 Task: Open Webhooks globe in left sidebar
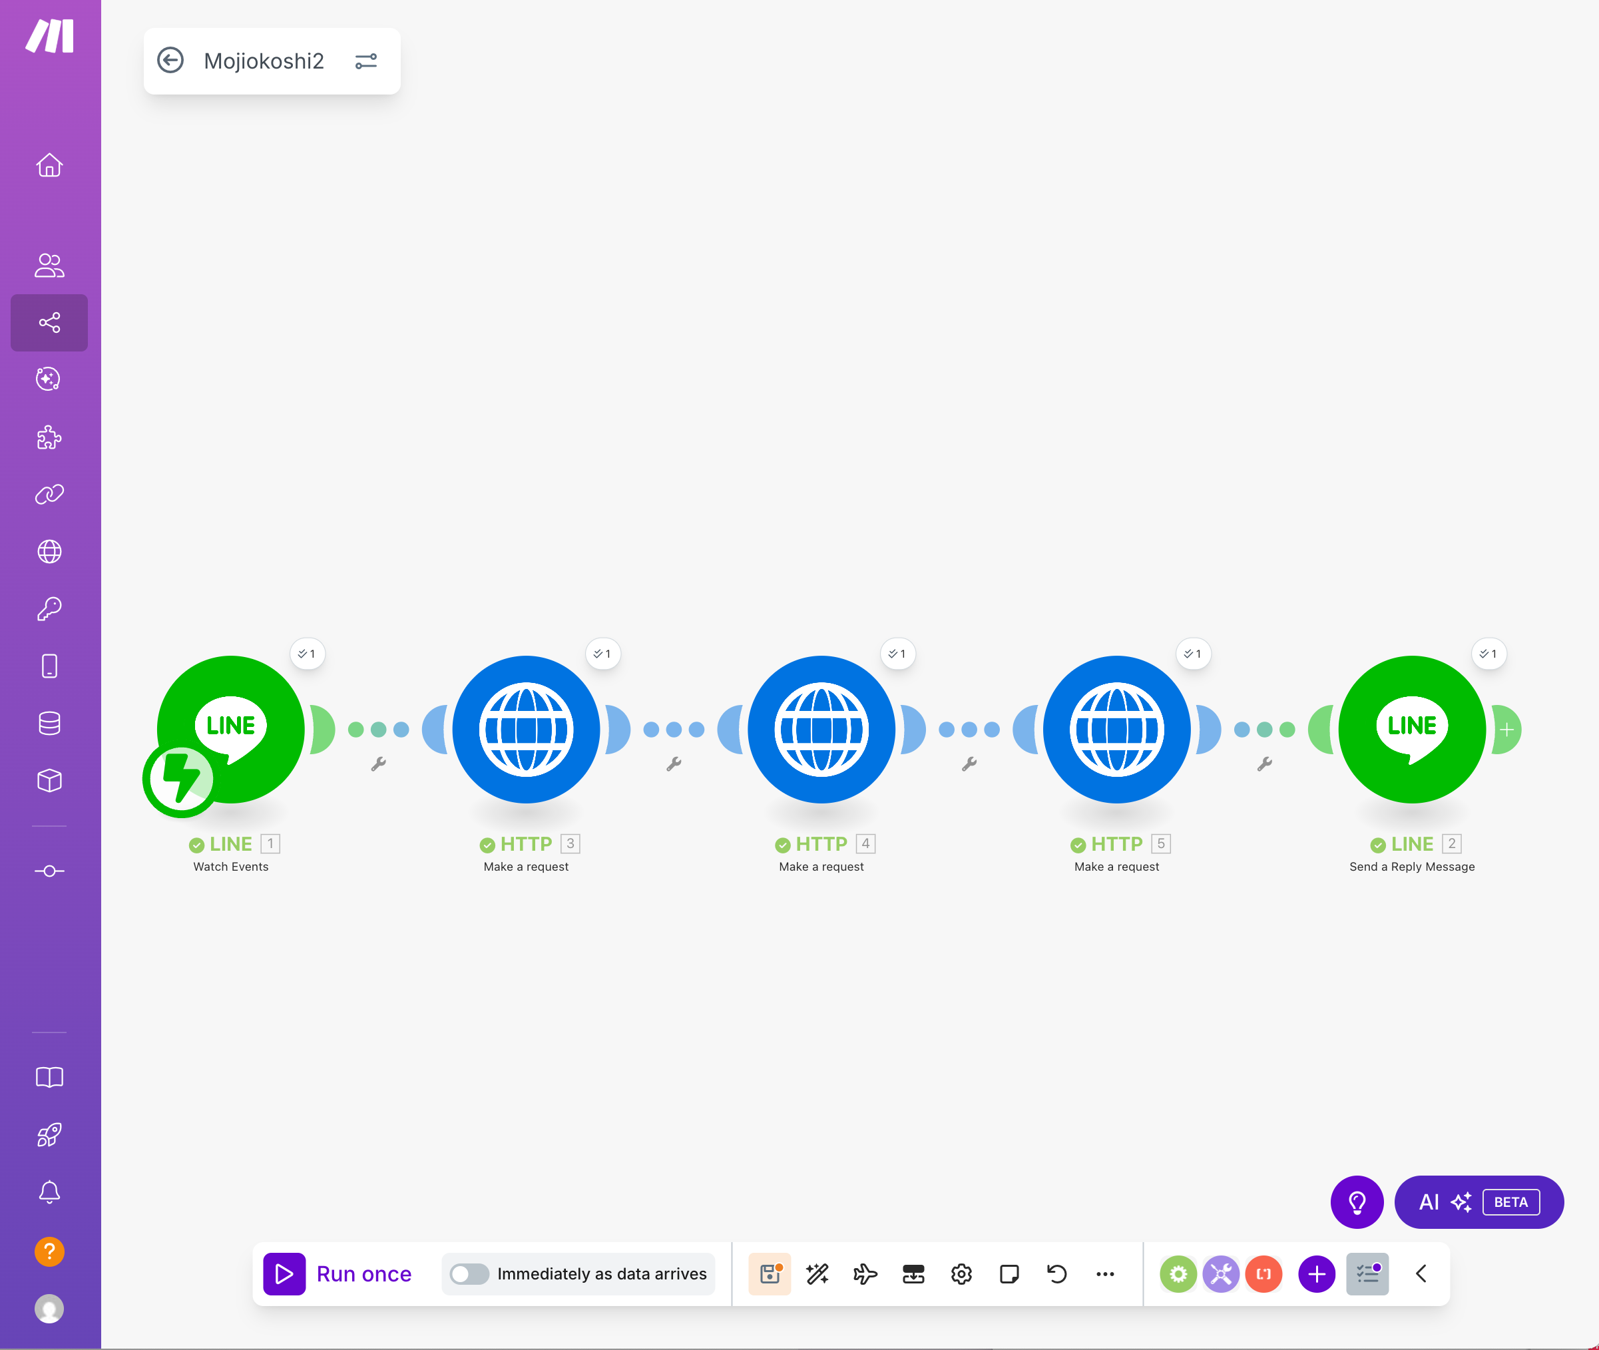click(49, 551)
